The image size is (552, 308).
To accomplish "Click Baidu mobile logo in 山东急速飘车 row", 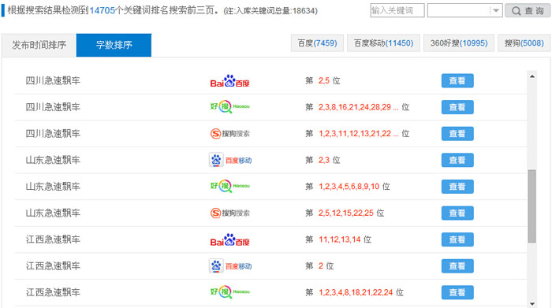I will point(230,160).
